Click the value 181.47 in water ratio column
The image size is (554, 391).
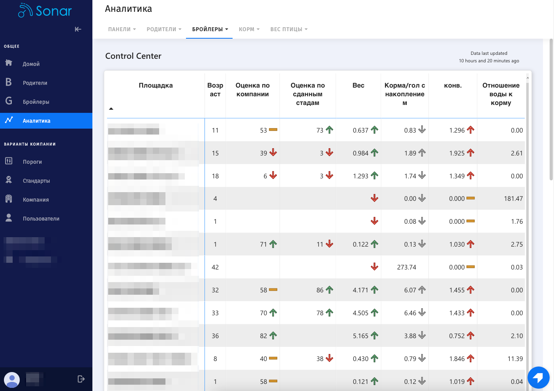(513, 198)
